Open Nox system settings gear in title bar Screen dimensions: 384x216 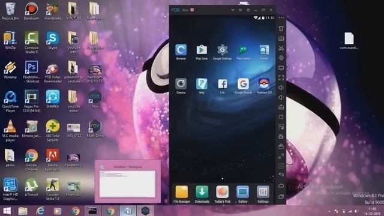click(248, 10)
